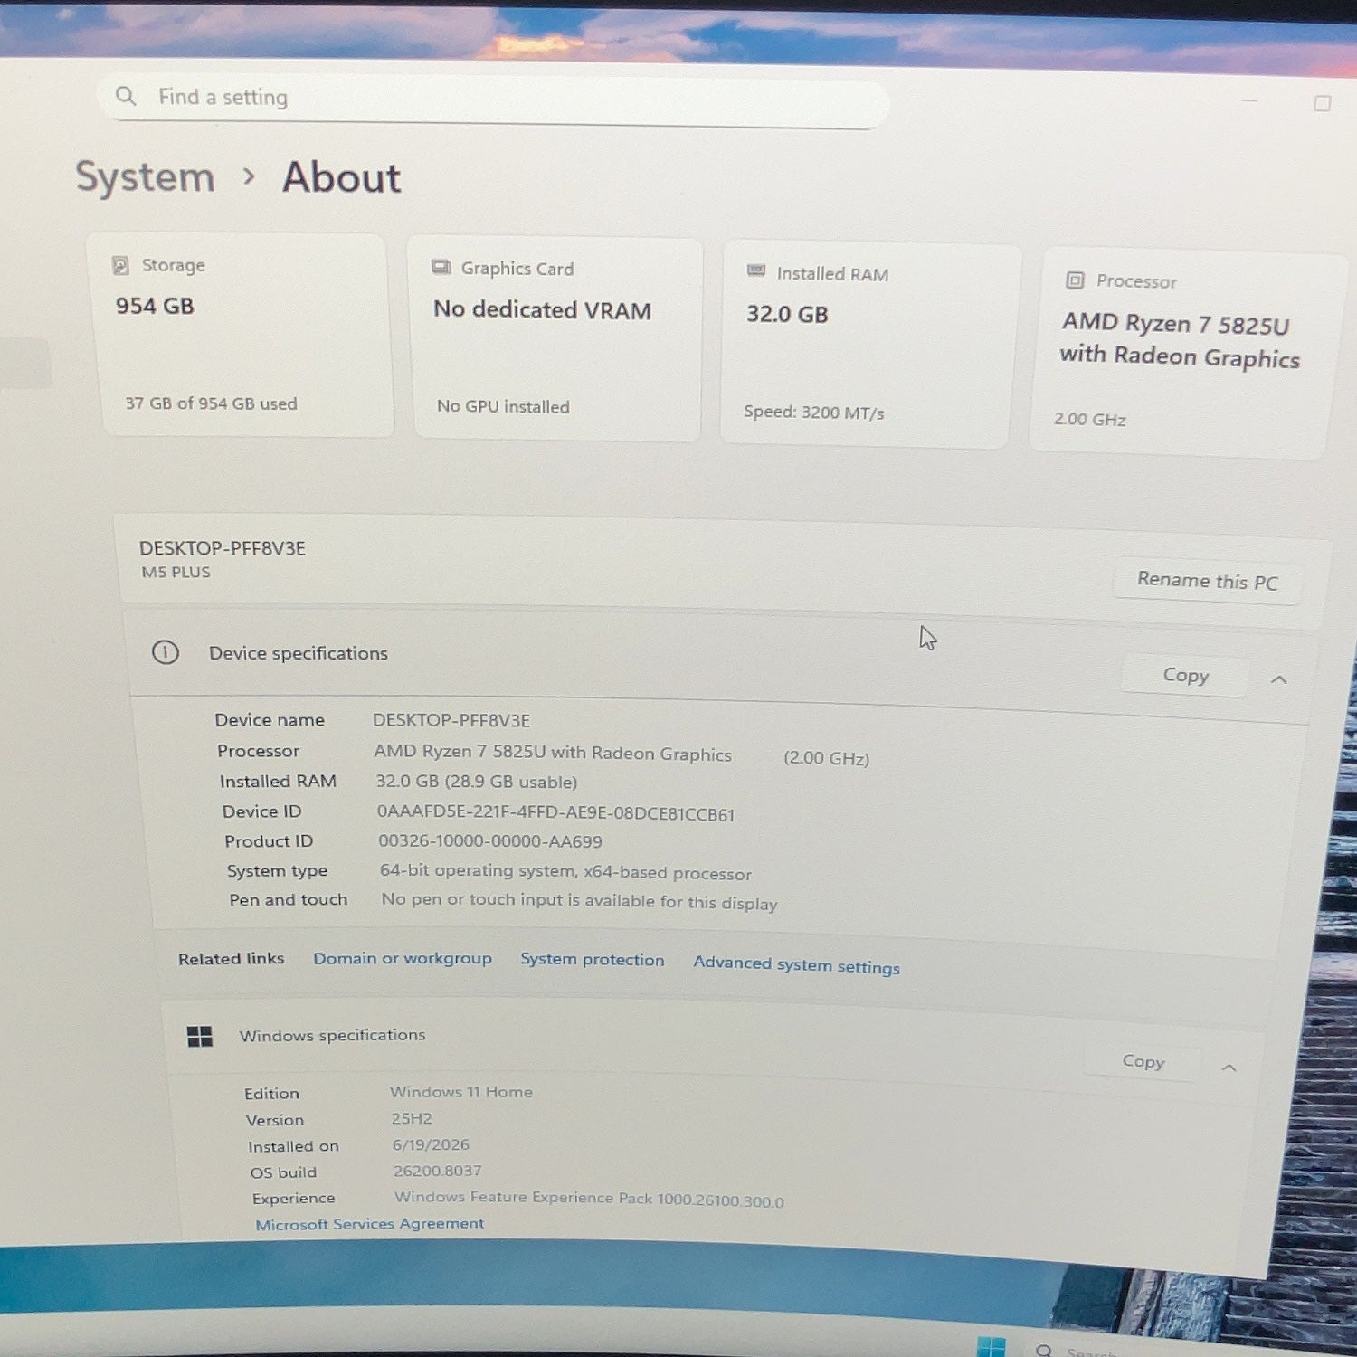Click the search magnifier icon
Screen dimensions: 1357x1357
coord(126,95)
